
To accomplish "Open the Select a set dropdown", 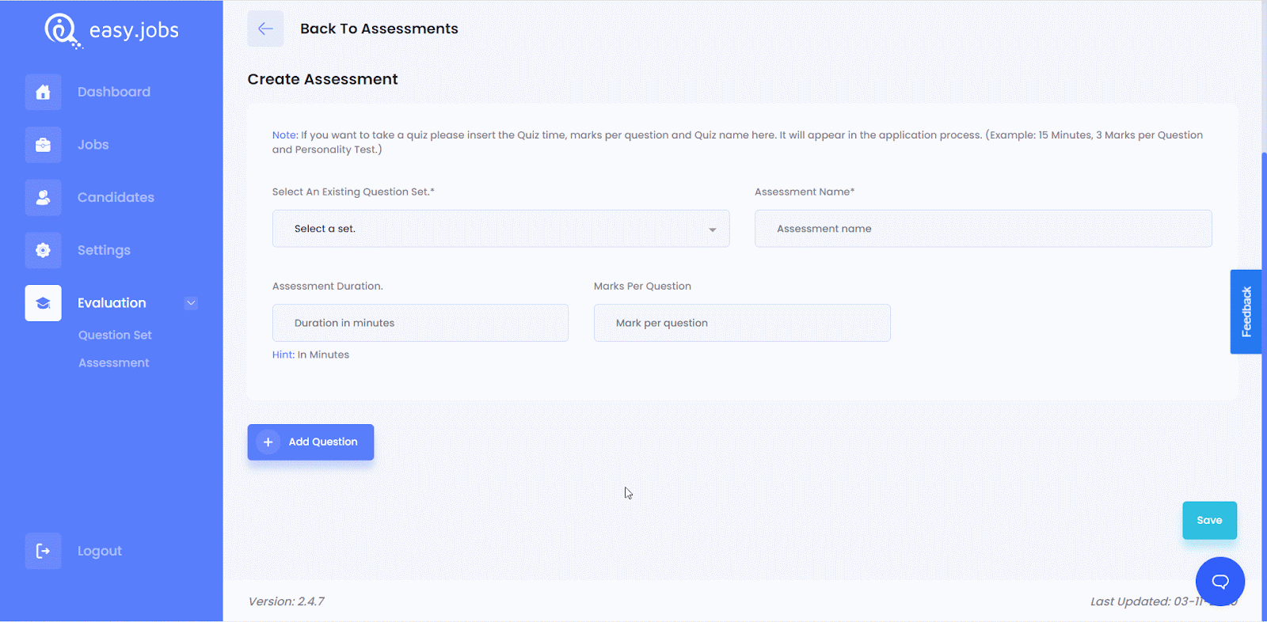I will (500, 229).
